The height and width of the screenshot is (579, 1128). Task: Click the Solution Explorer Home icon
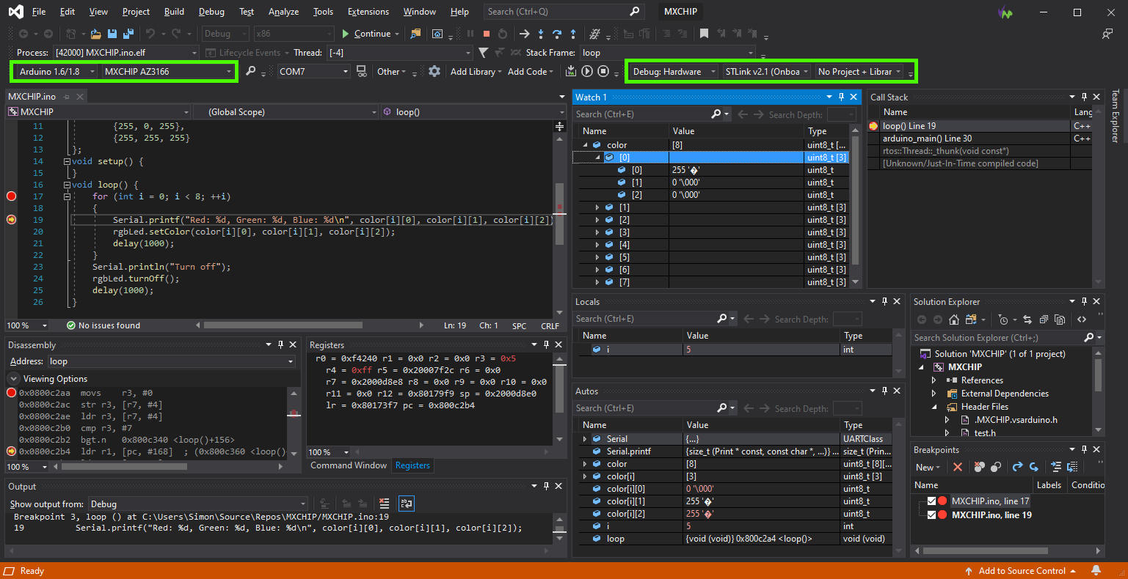pyautogui.click(x=954, y=320)
